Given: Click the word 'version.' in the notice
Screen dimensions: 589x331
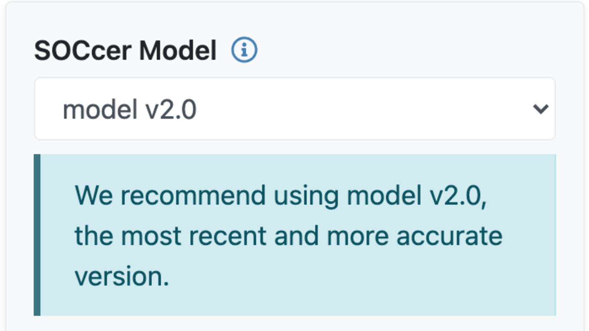Looking at the screenshot, I should 121,277.
